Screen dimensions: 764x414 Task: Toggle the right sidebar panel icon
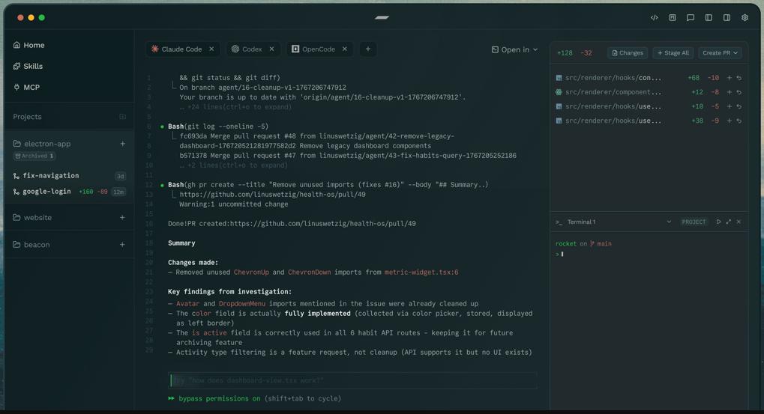click(x=727, y=17)
